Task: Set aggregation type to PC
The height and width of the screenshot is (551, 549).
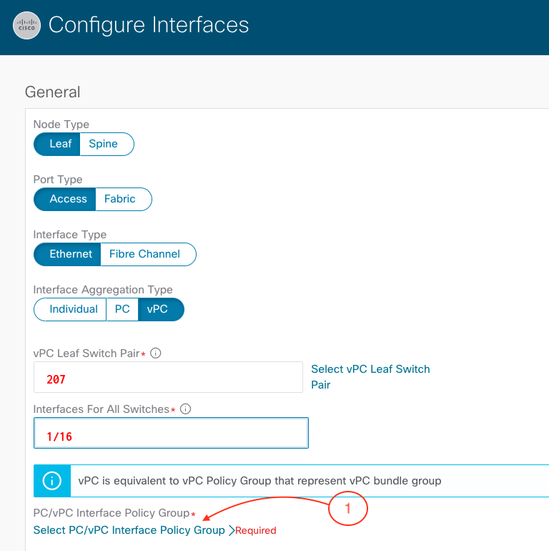Action: (x=122, y=309)
